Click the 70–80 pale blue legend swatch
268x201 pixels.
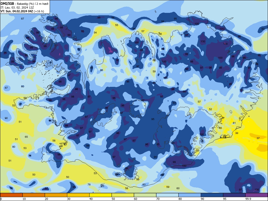(x=167, y=195)
